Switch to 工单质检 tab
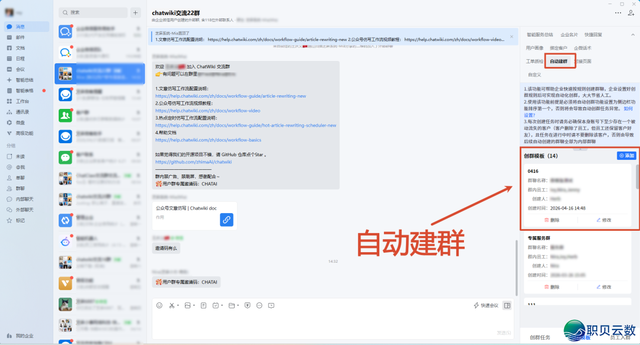 point(535,61)
